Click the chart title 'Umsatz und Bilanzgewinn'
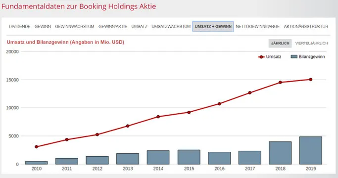 [x=38, y=42]
